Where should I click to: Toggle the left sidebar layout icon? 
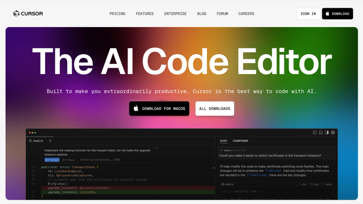click(315, 132)
